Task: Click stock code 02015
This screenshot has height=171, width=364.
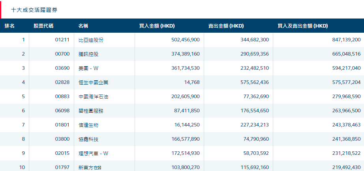Action: (x=62, y=153)
